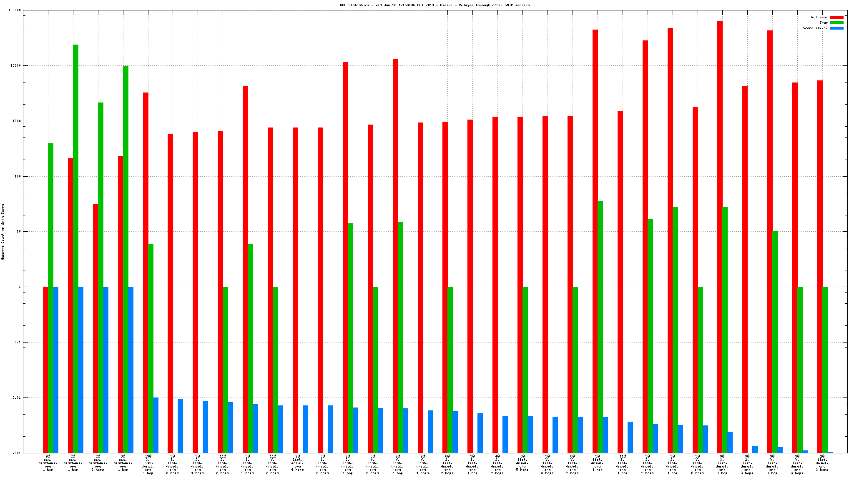Click the 0.001 y-axis tick label
Viewport: 854px width, 480px height.
coord(15,453)
